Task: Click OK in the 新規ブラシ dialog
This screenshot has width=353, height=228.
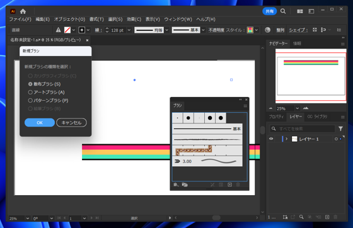Action: (x=40, y=123)
